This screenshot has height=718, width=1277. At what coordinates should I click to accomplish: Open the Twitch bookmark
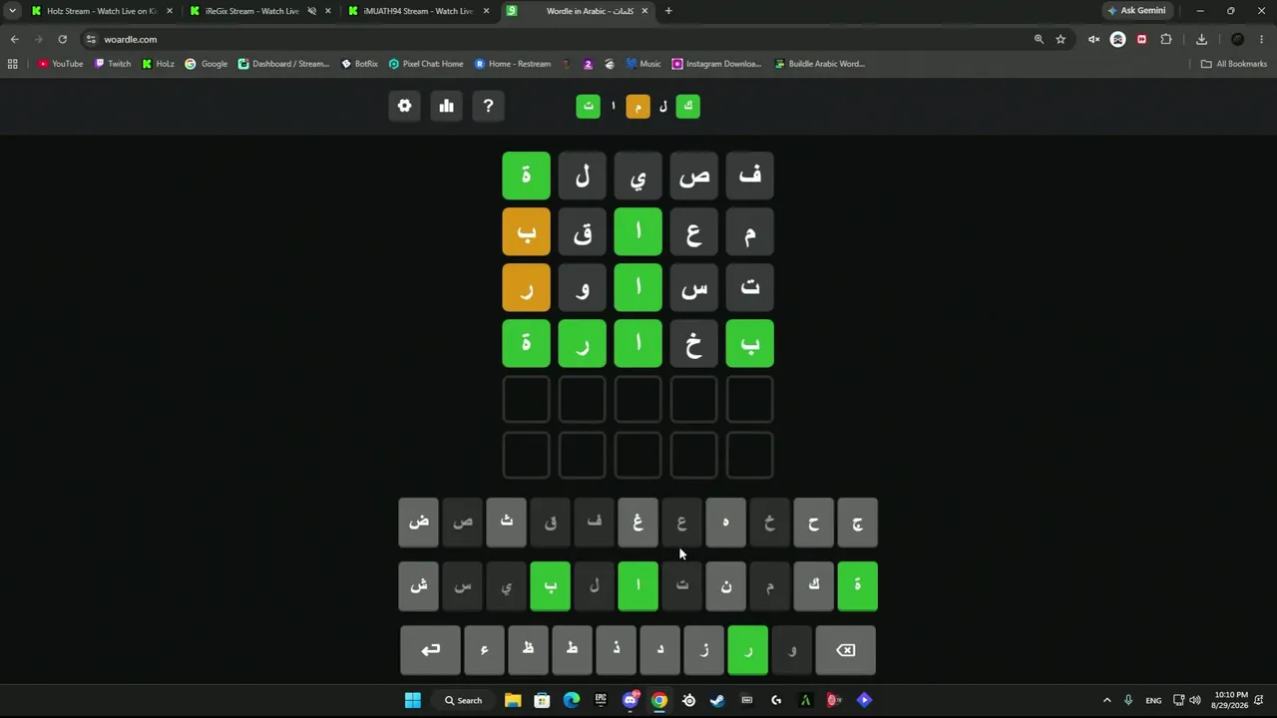pos(113,64)
